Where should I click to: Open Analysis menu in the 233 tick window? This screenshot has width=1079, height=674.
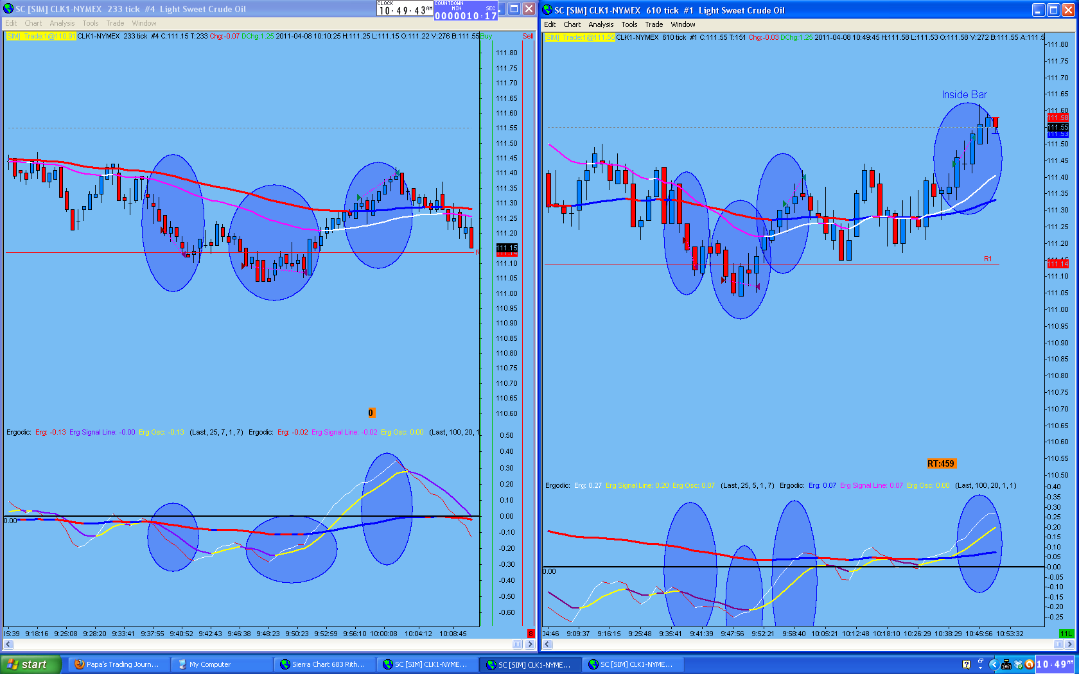pyautogui.click(x=62, y=23)
